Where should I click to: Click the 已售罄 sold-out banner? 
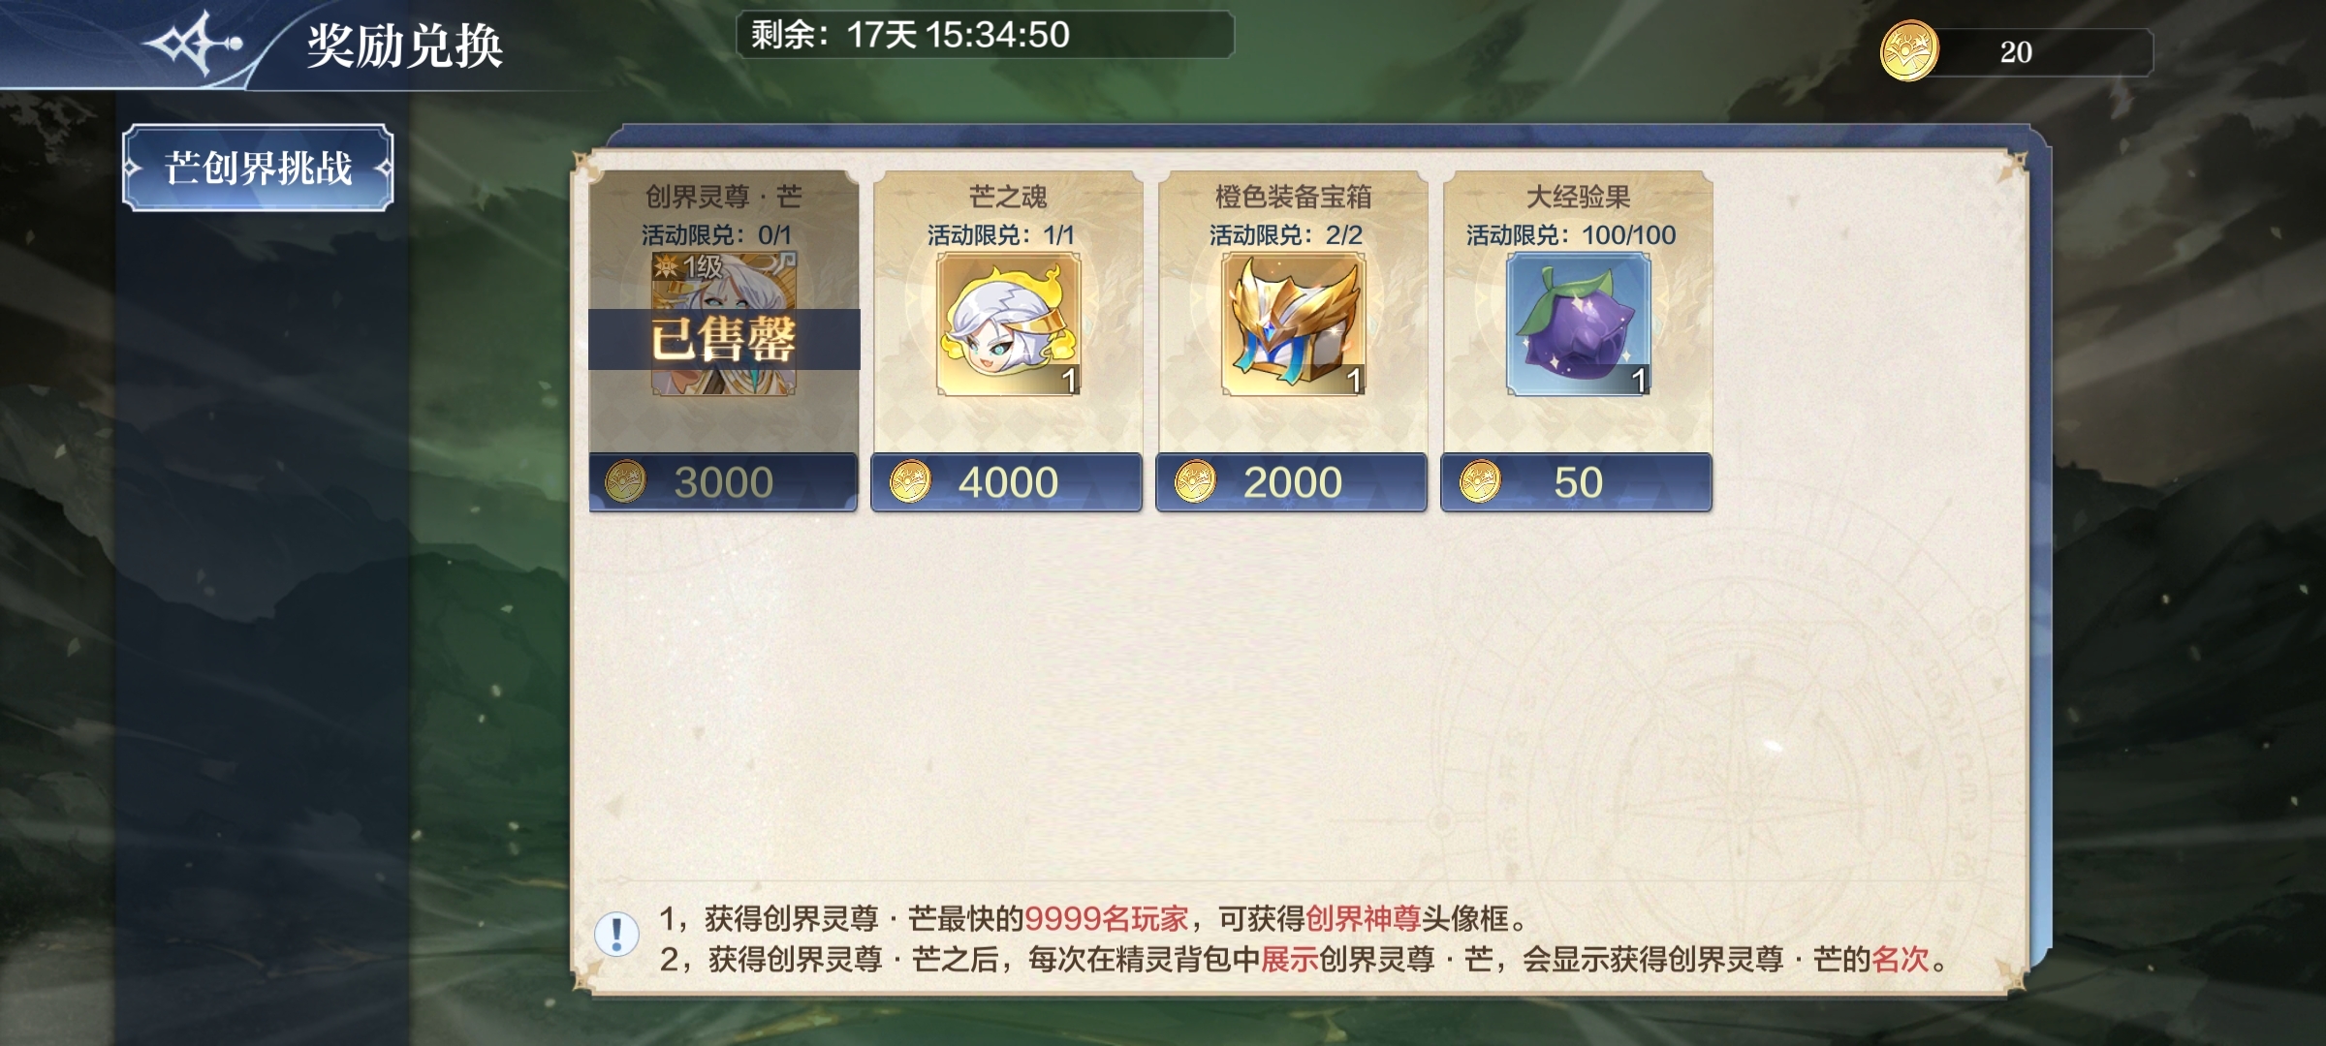coord(724,339)
